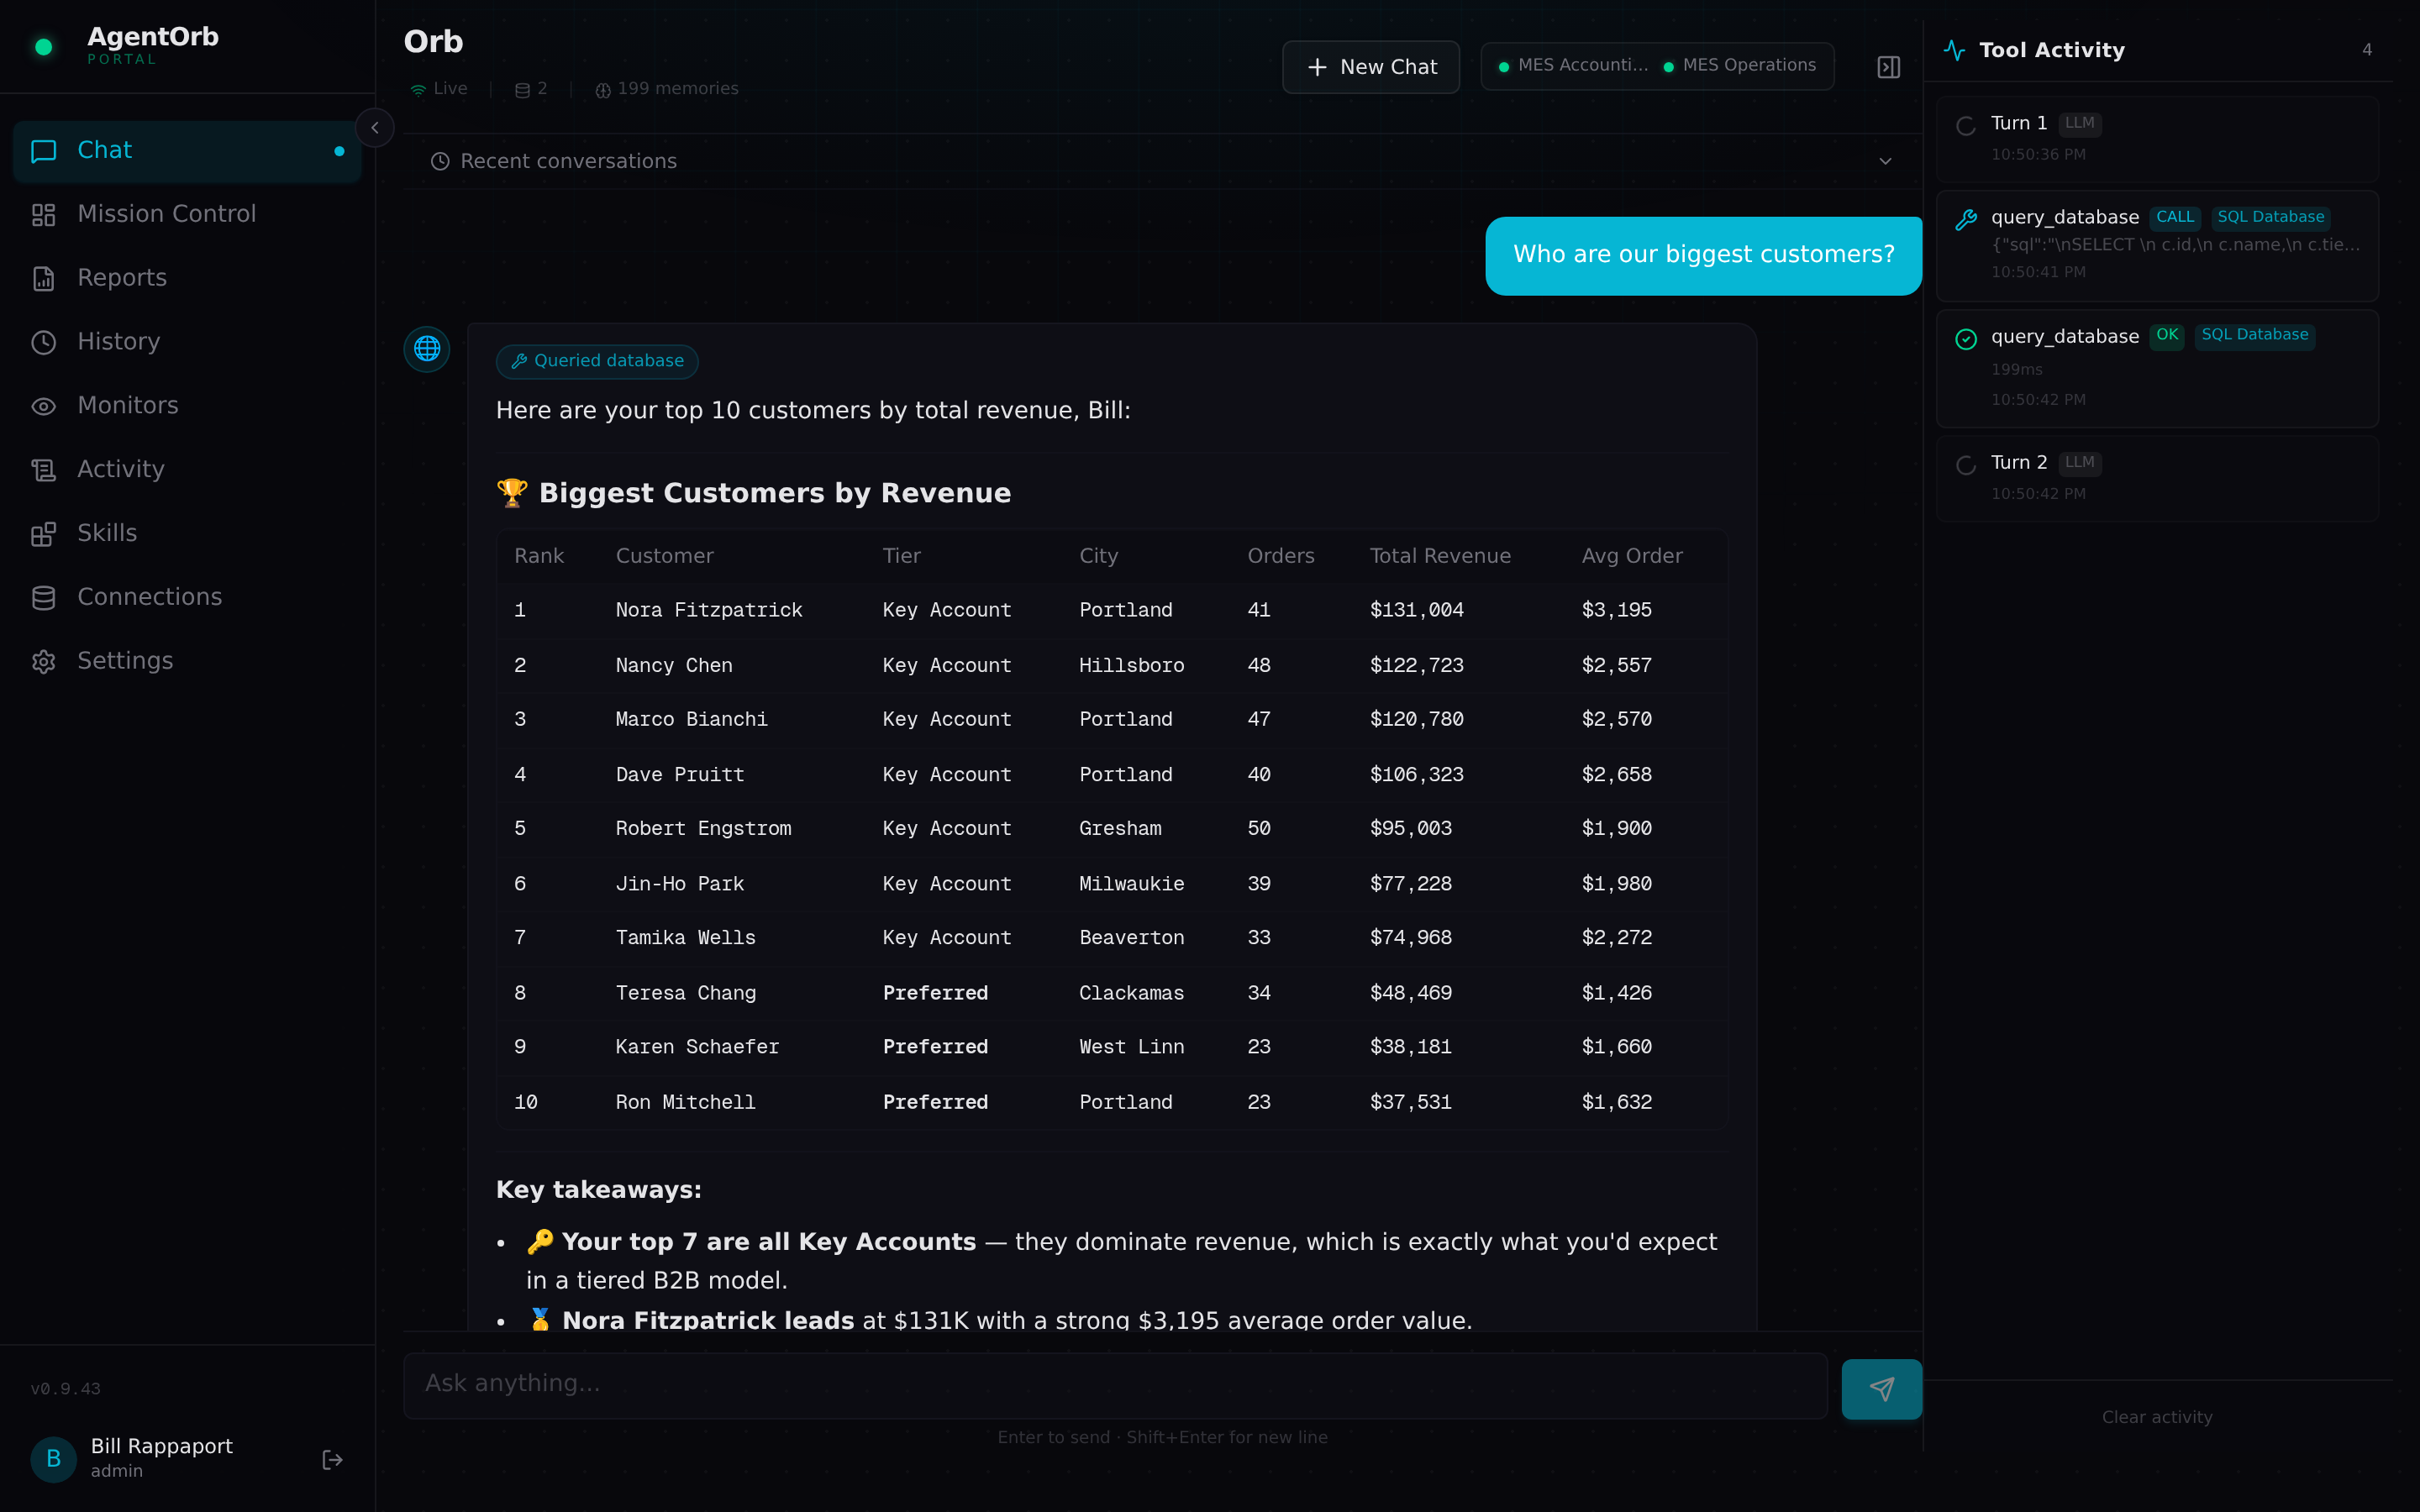2420x1512 pixels.
Task: Expand the query_database OK entry
Action: coord(2157,368)
